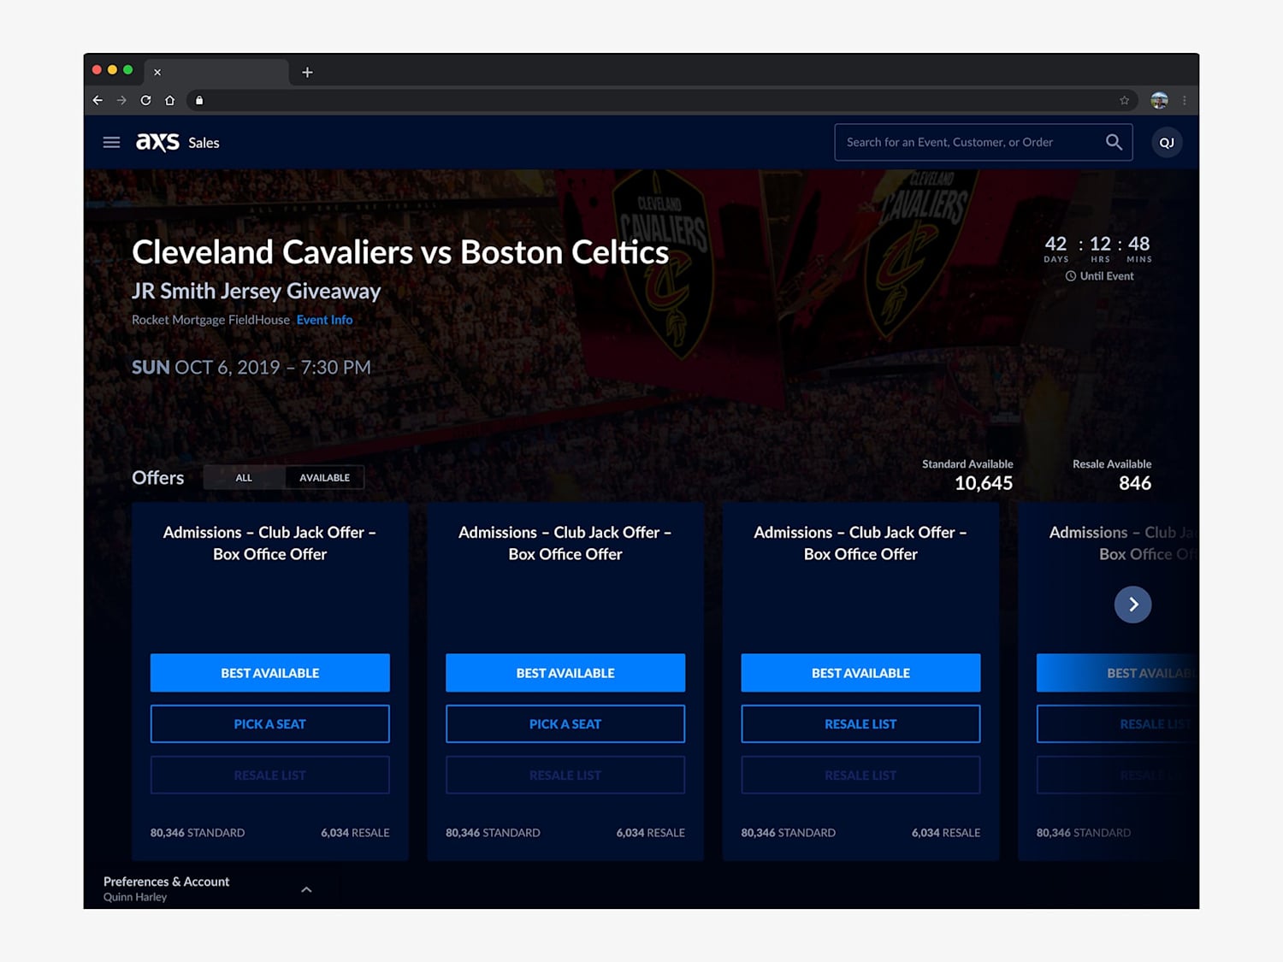
Task: Click the search magnifier icon
Action: click(1114, 142)
